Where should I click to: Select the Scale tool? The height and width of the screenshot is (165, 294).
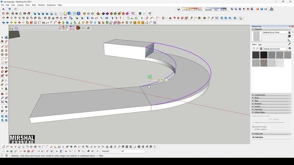coord(2,76)
